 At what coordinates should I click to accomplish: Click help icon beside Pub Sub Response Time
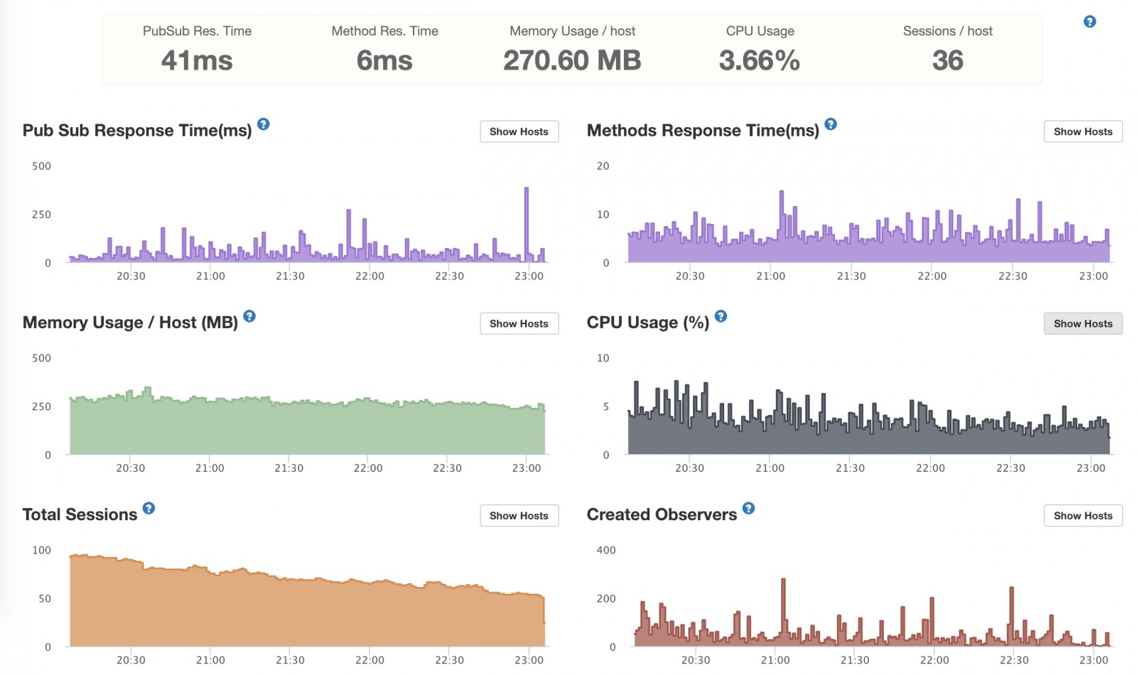coord(263,124)
